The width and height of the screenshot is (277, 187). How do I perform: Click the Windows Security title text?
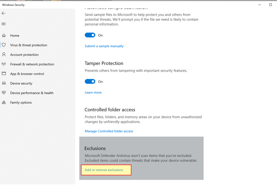click(13, 5)
